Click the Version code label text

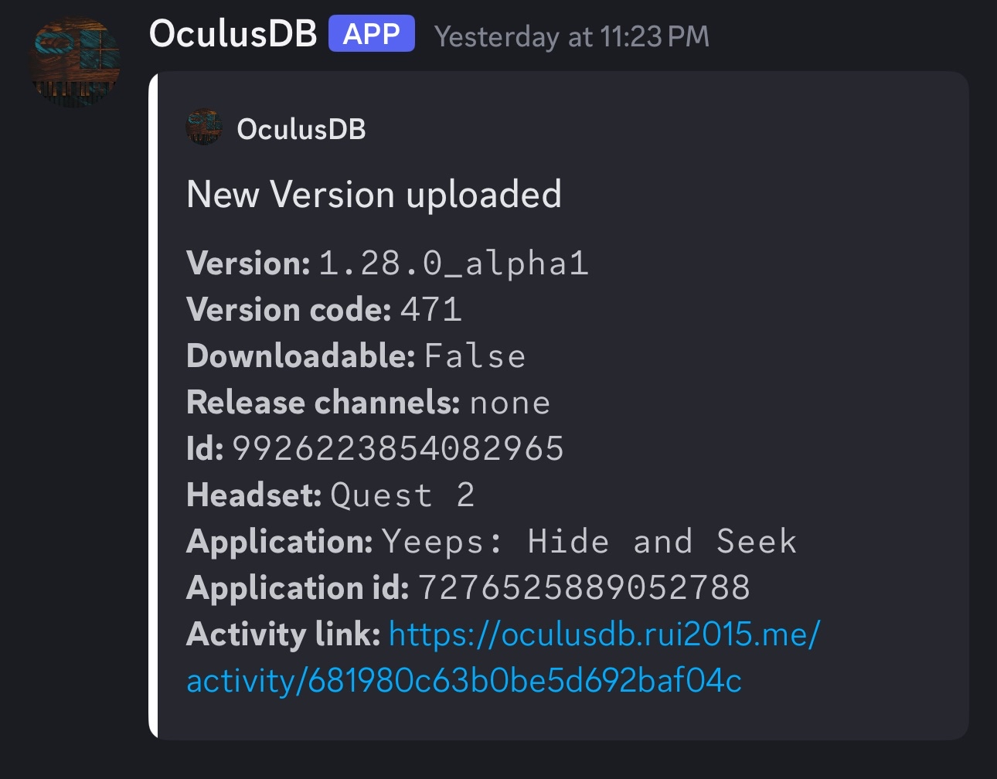(x=289, y=310)
